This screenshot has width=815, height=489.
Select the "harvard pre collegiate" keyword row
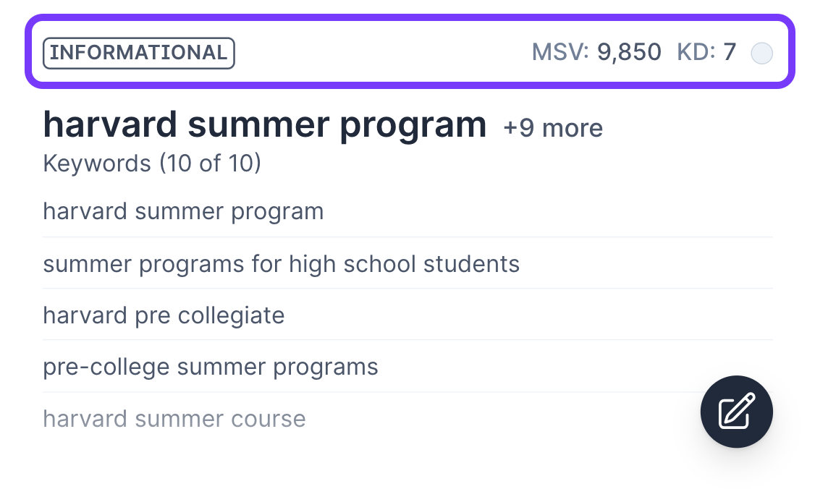[164, 315]
